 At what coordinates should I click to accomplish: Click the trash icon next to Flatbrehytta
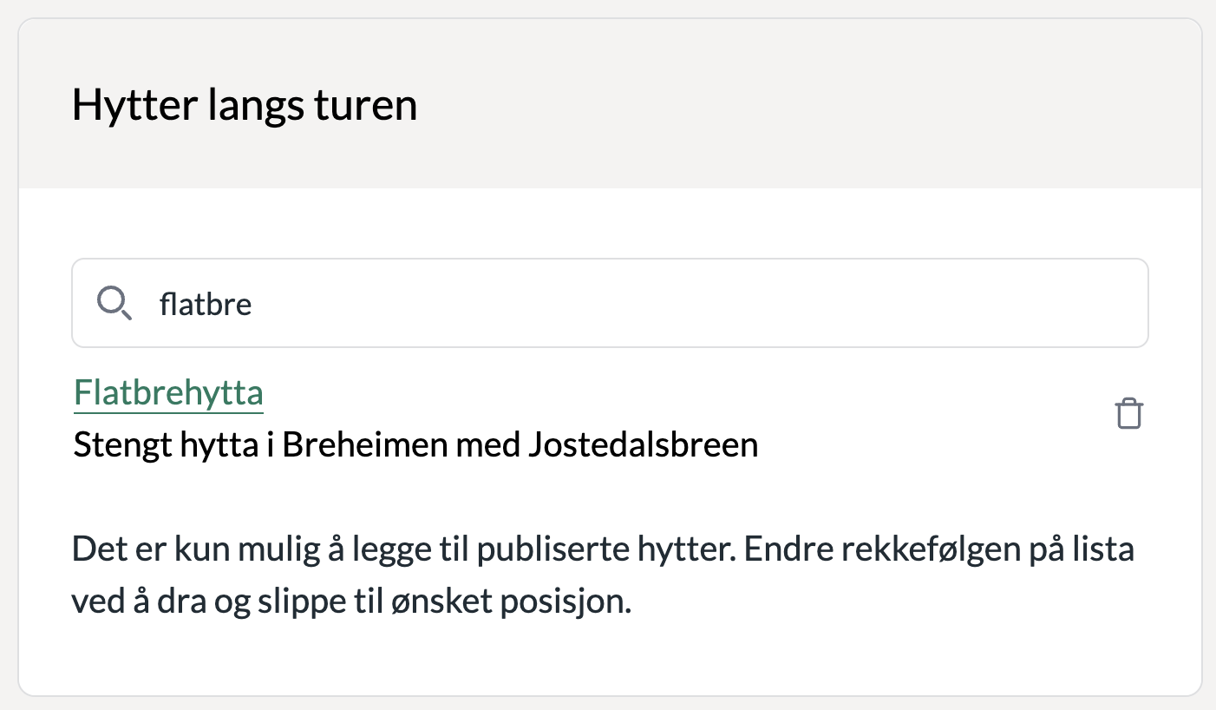pyautogui.click(x=1128, y=413)
